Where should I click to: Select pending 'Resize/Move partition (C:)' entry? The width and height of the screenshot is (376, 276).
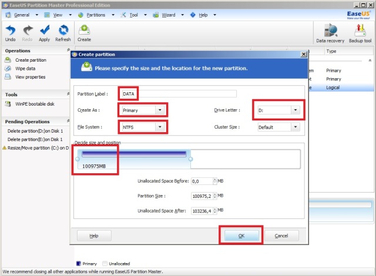38,148
